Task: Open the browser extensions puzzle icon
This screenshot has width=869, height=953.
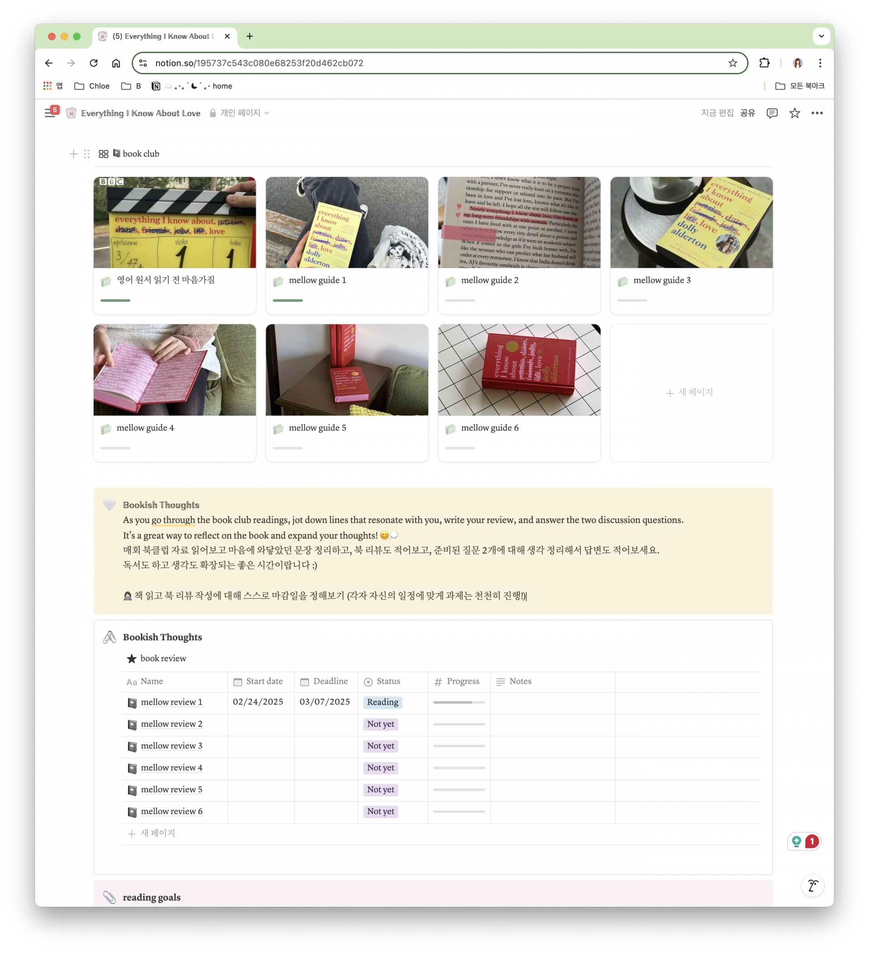Action: tap(764, 63)
